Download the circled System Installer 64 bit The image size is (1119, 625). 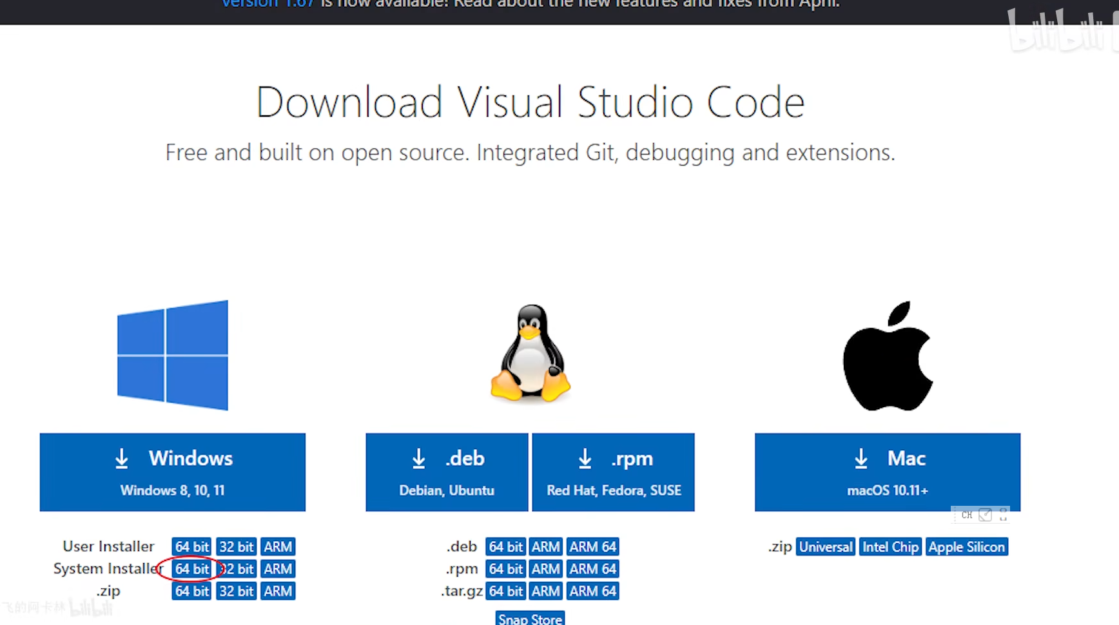(x=191, y=568)
